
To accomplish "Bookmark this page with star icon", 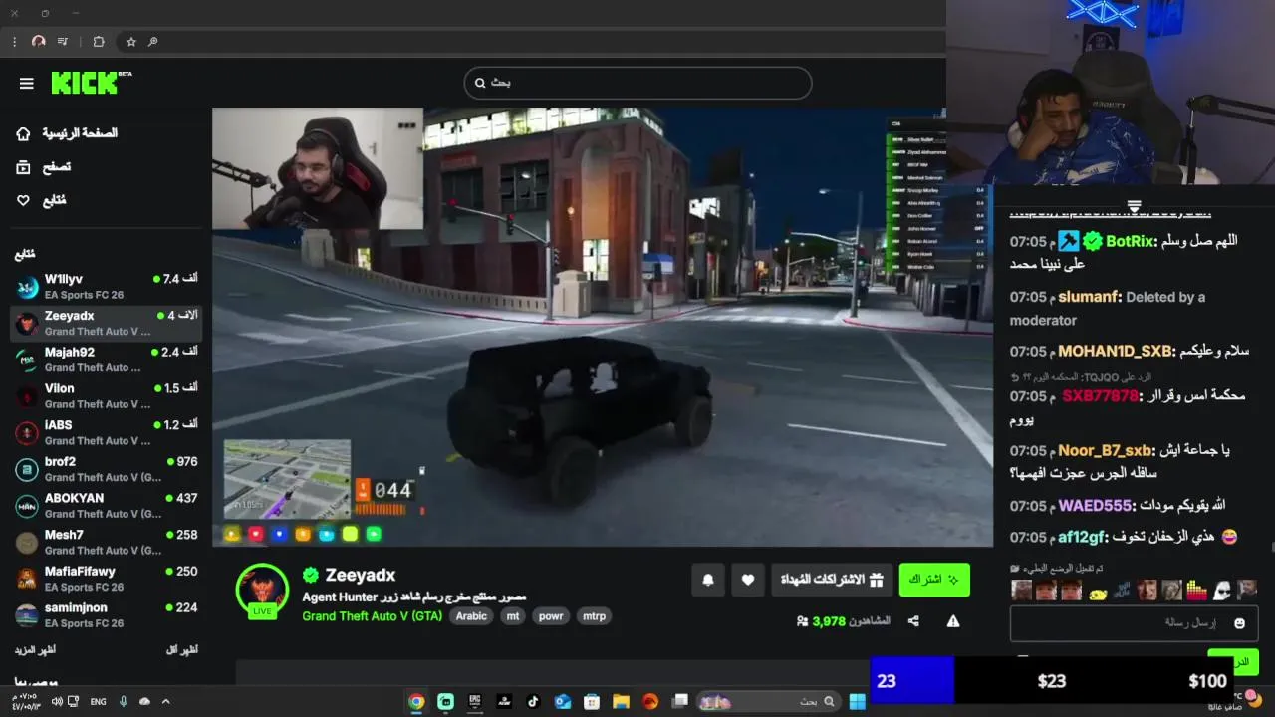I will pos(130,42).
